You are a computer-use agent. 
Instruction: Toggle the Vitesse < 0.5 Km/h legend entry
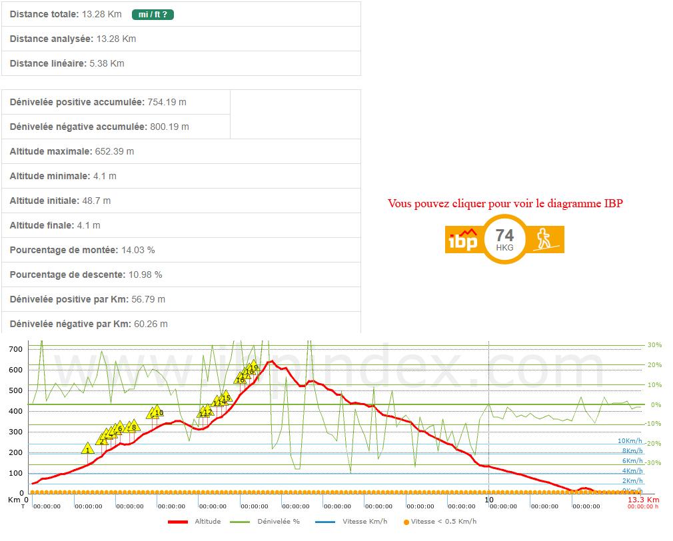440,522
